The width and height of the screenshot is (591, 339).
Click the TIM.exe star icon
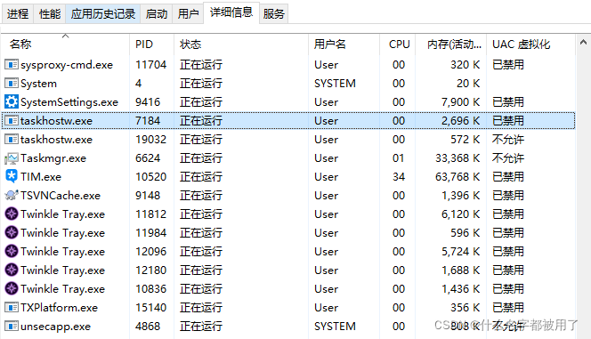[12, 176]
